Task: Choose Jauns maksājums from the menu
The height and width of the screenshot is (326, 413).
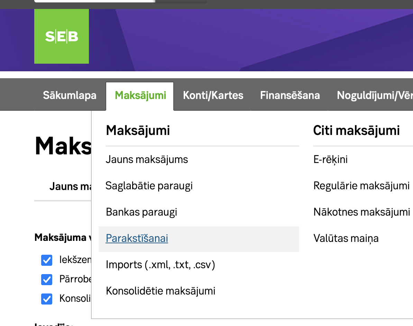Action: tap(147, 160)
